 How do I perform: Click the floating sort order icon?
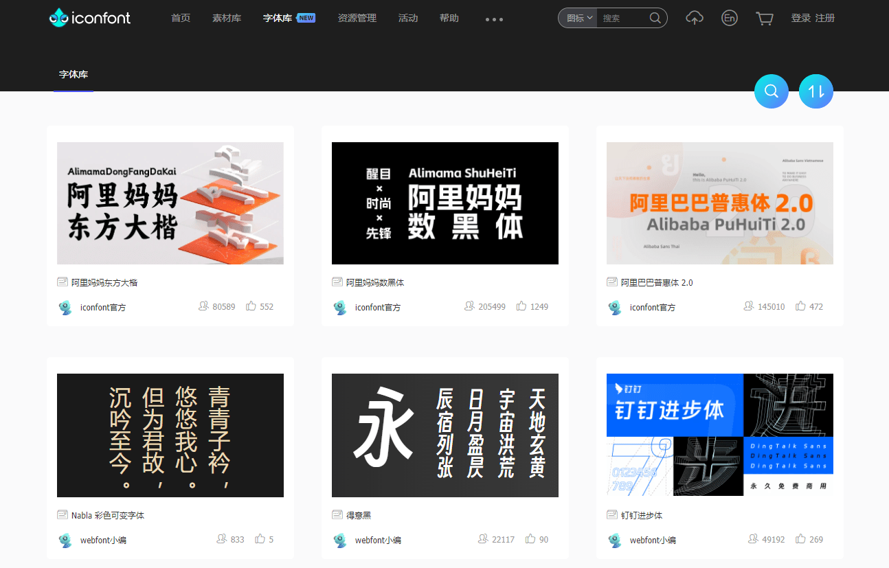coord(815,91)
